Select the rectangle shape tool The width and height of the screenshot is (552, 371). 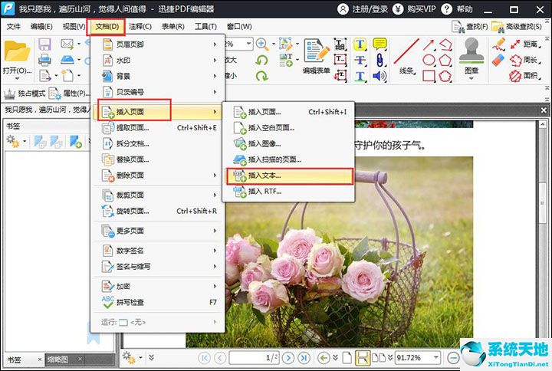429,76
